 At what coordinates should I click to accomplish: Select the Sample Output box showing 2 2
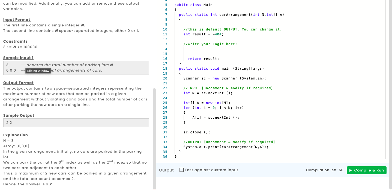76,122
